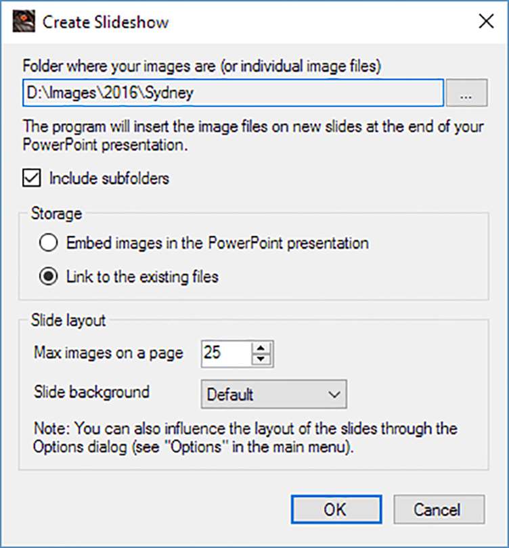Decrease max images with the down arrow
The image size is (509, 548).
click(x=262, y=359)
